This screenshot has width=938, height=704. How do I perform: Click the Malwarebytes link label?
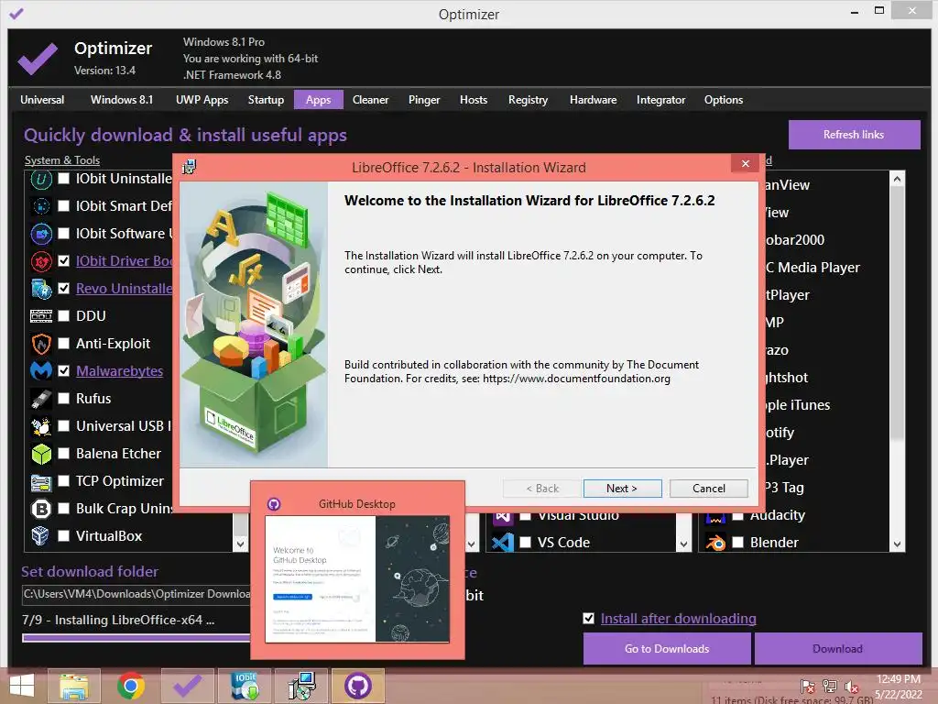pyautogui.click(x=119, y=371)
